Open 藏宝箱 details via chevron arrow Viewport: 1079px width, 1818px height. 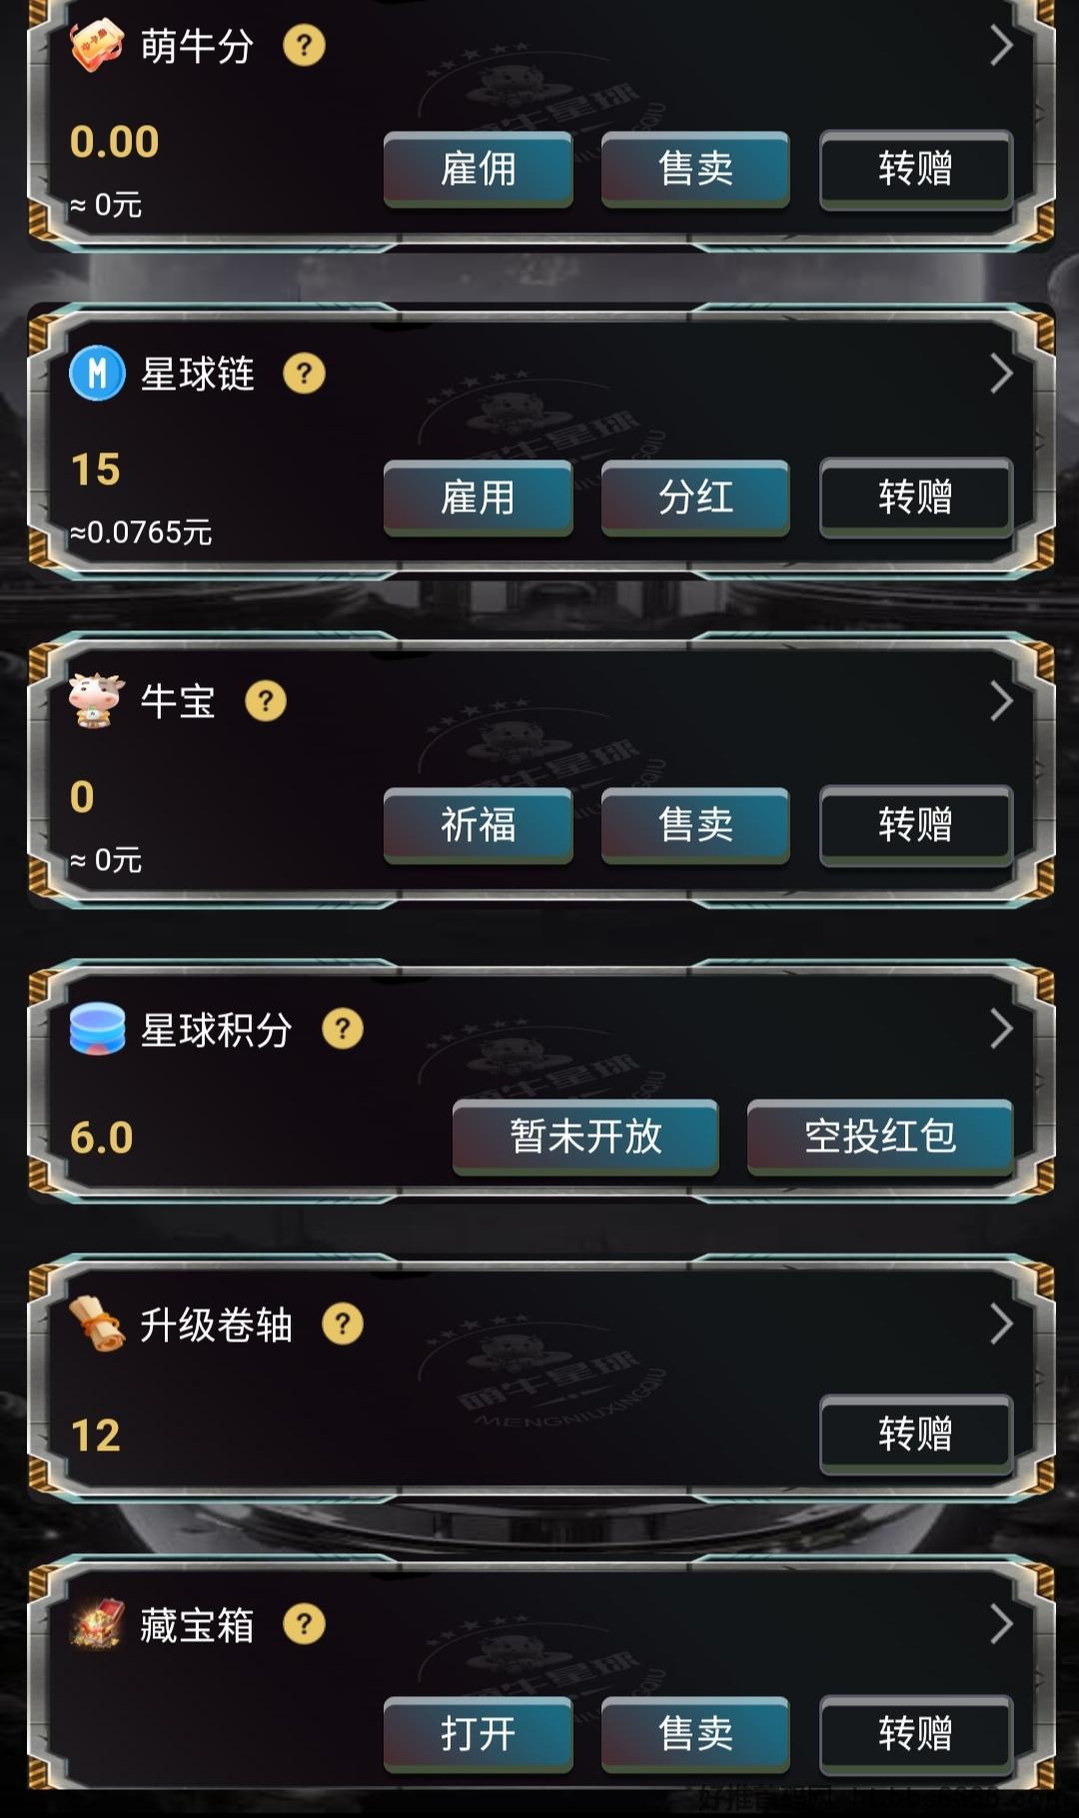[x=1001, y=1624]
